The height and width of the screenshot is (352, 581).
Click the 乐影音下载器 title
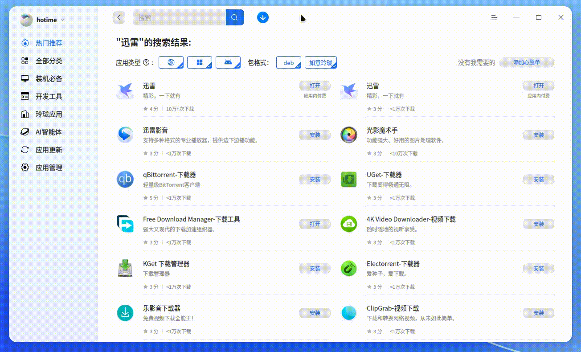(x=162, y=308)
